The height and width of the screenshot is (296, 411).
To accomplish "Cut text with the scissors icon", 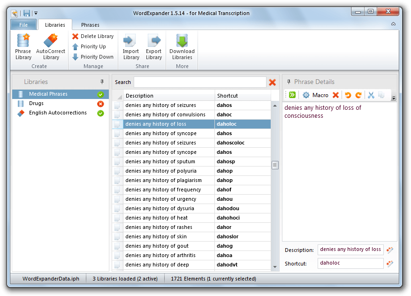I will pyautogui.click(x=371, y=95).
